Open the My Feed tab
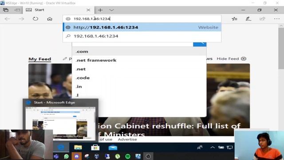Image resolution: width=284 pixels, height=160 pixels. click(x=40, y=59)
